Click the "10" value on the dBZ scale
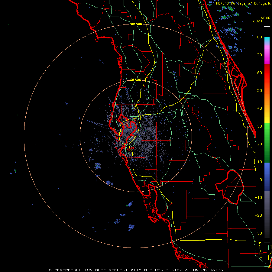Viewport: 272px width, 272px height. point(260,162)
